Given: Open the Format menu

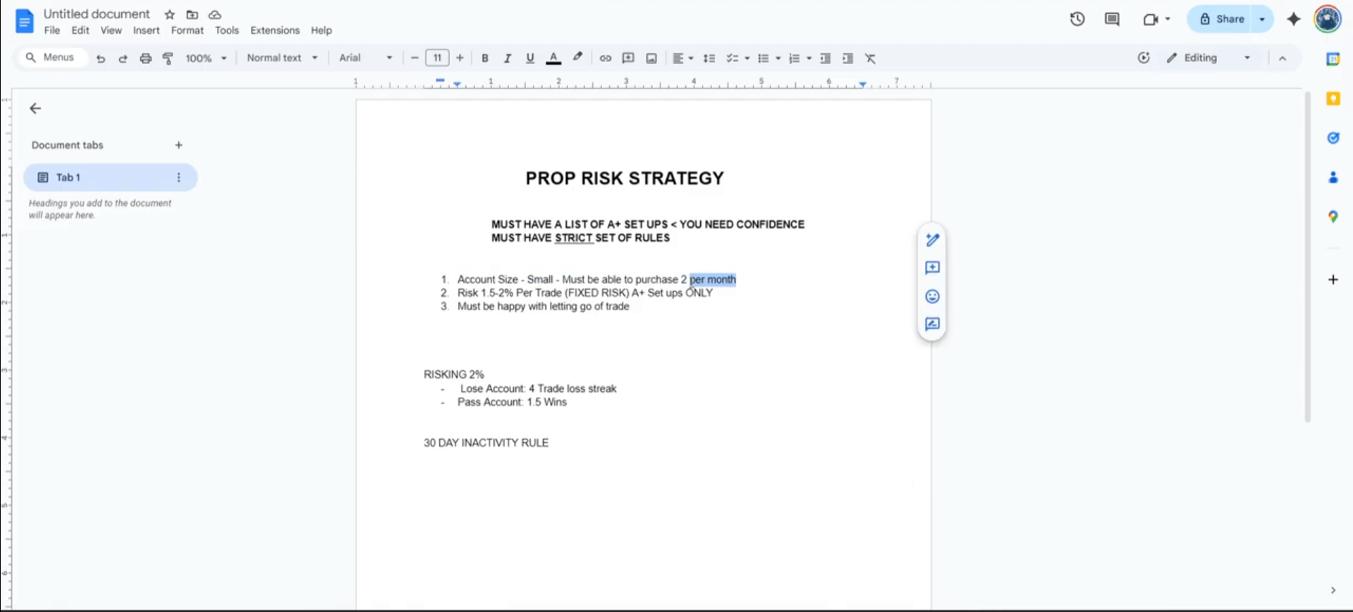Looking at the screenshot, I should (187, 30).
